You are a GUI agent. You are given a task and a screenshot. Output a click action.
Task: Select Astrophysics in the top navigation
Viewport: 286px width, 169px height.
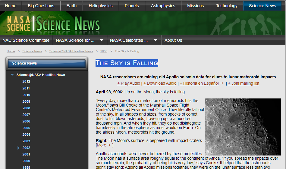[163, 6]
